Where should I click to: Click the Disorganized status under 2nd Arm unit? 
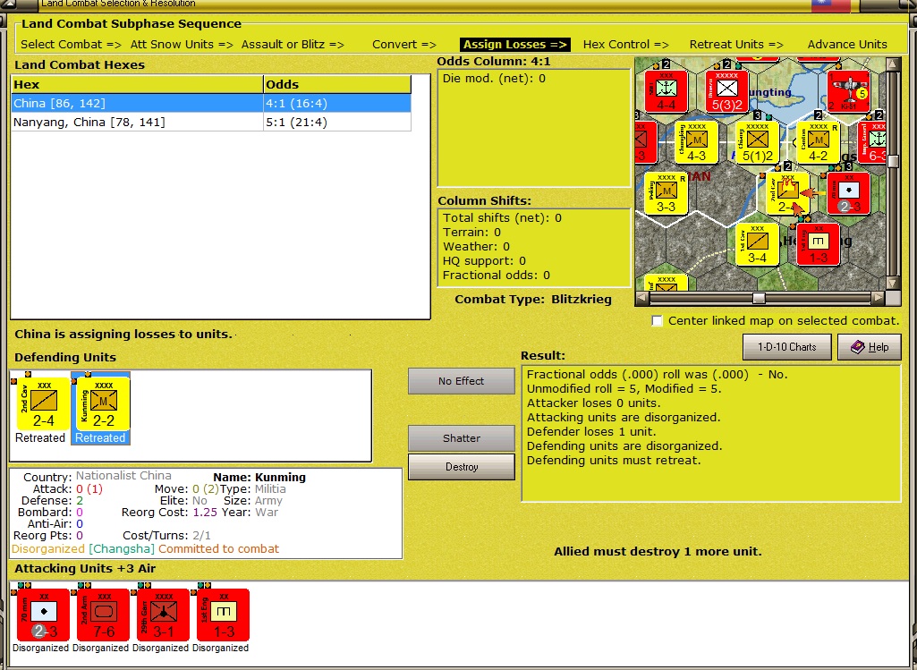[x=100, y=648]
